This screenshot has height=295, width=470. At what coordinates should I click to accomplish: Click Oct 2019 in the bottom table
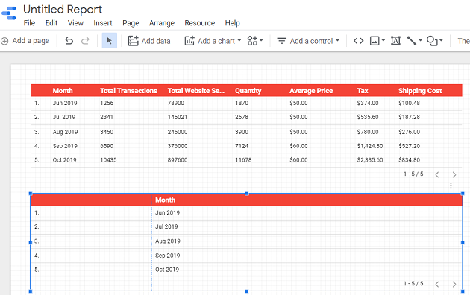click(167, 270)
